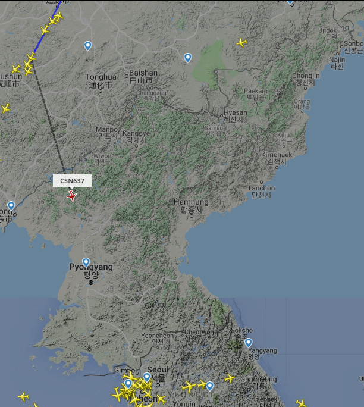Screen dimensions: 364x407
Task: Click the dashed gray estimated route line
Action: (x=49, y=117)
